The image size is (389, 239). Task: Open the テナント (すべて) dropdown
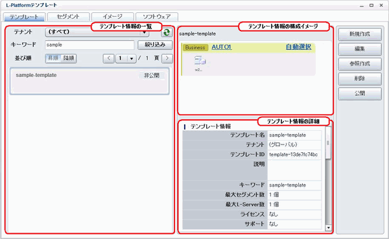point(97,32)
